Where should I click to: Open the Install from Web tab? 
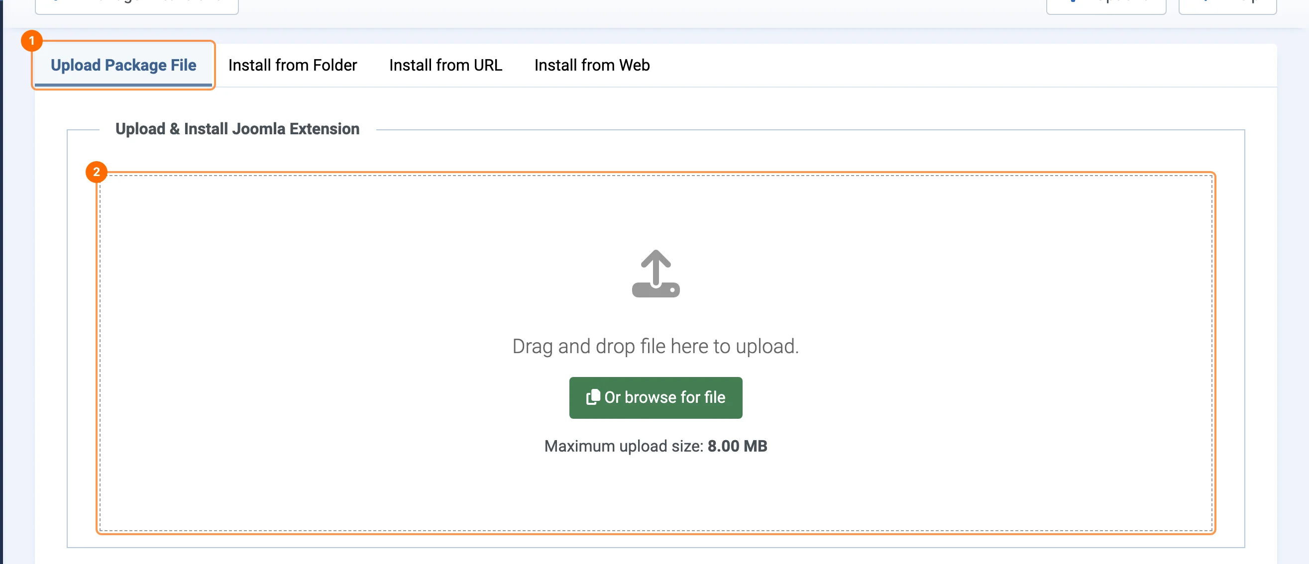(591, 65)
